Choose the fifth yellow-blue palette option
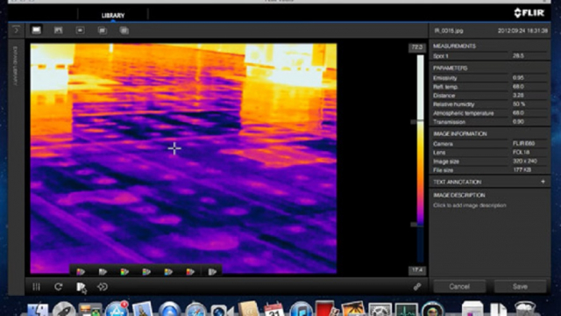 click(x=168, y=272)
